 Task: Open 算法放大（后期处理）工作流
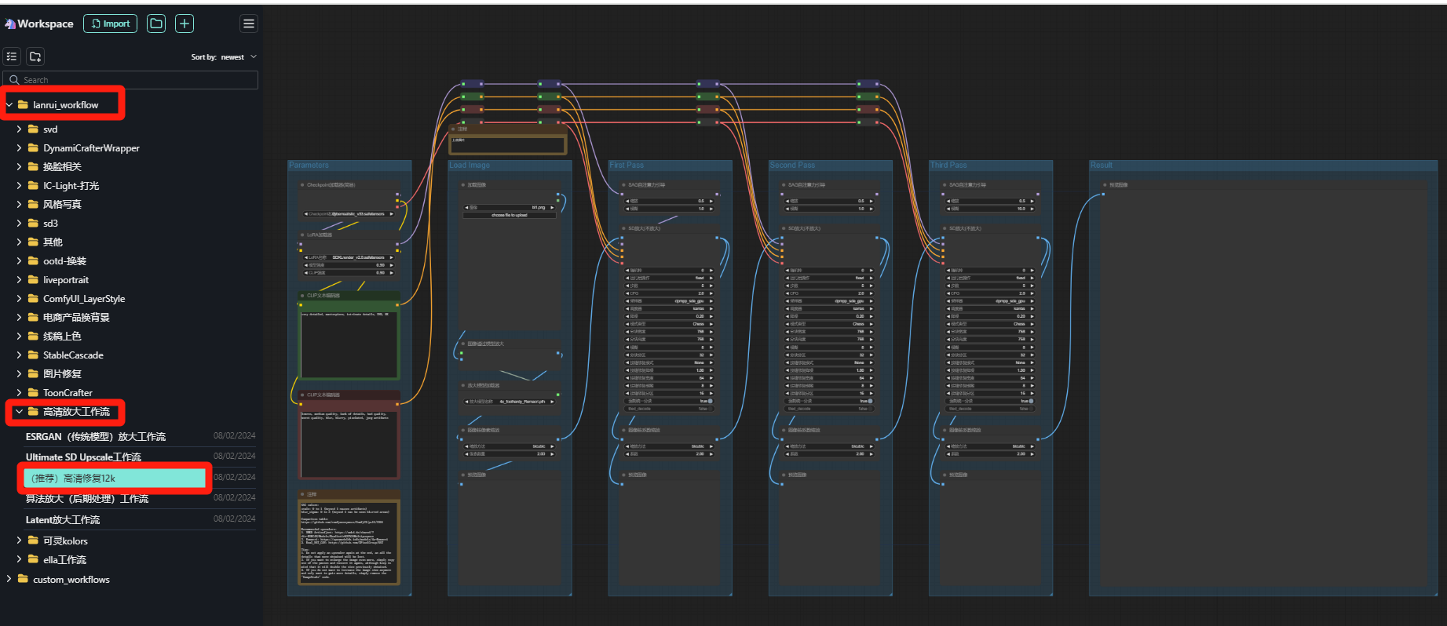87,499
